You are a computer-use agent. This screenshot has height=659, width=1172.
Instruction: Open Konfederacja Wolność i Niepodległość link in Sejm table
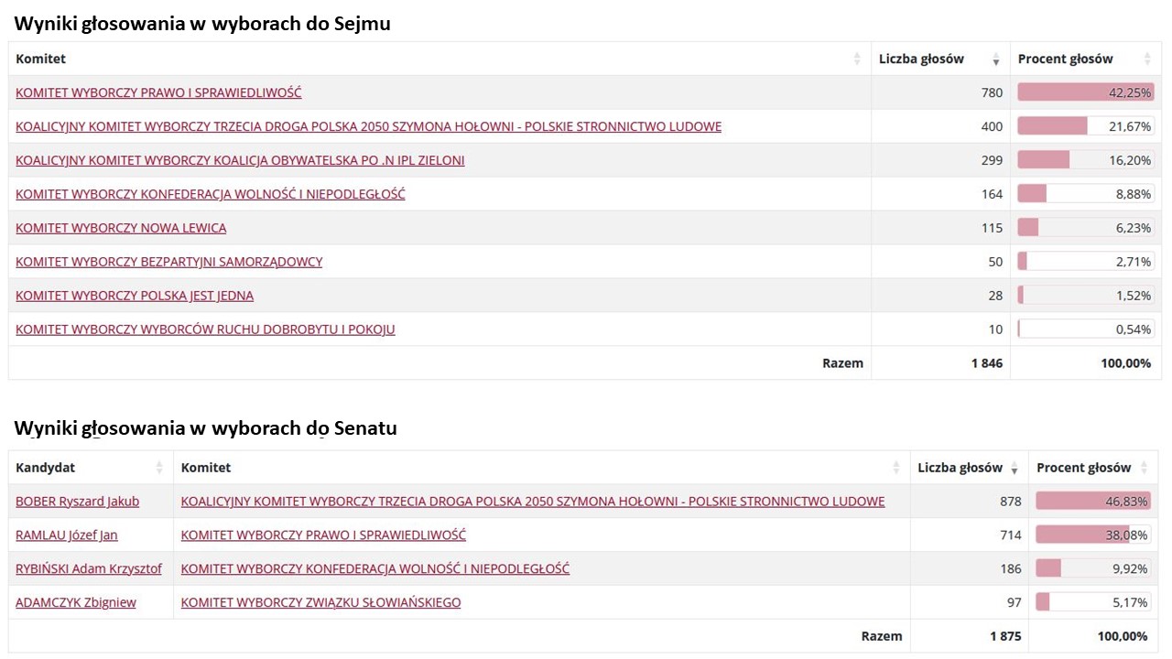pos(211,194)
